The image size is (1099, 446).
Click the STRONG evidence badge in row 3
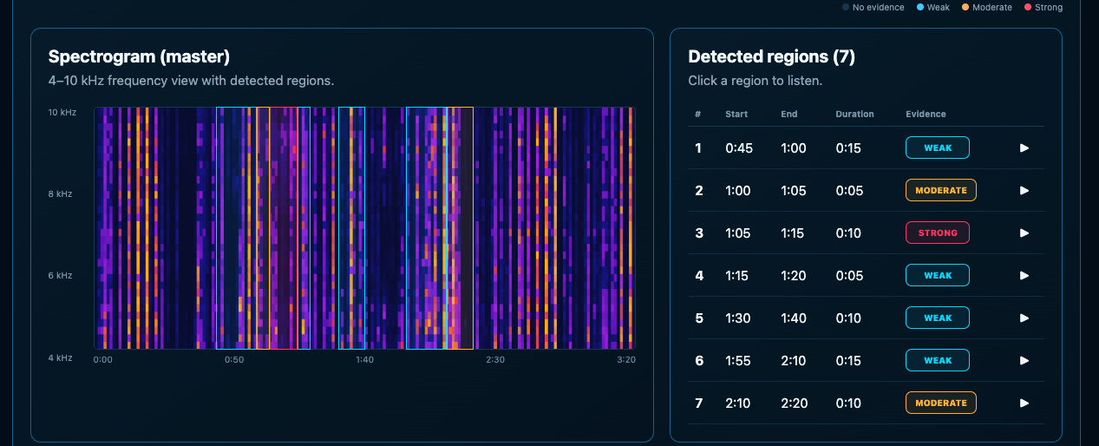pyautogui.click(x=938, y=233)
